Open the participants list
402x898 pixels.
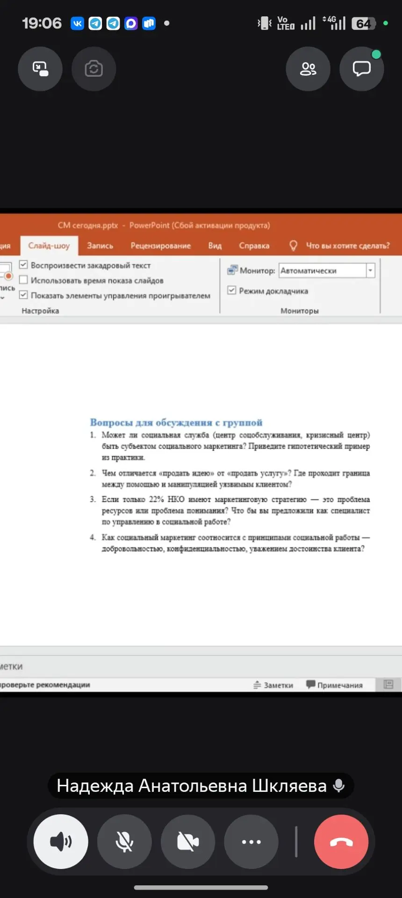coord(308,69)
